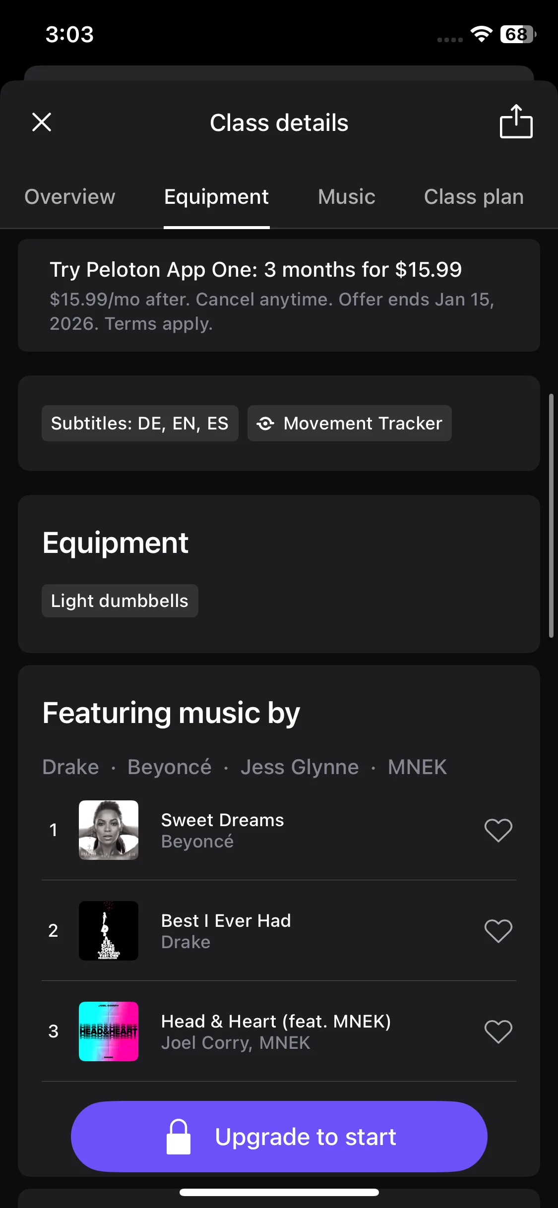Tap the lock icon on upgrade button
The image size is (558, 1208).
(x=179, y=1137)
